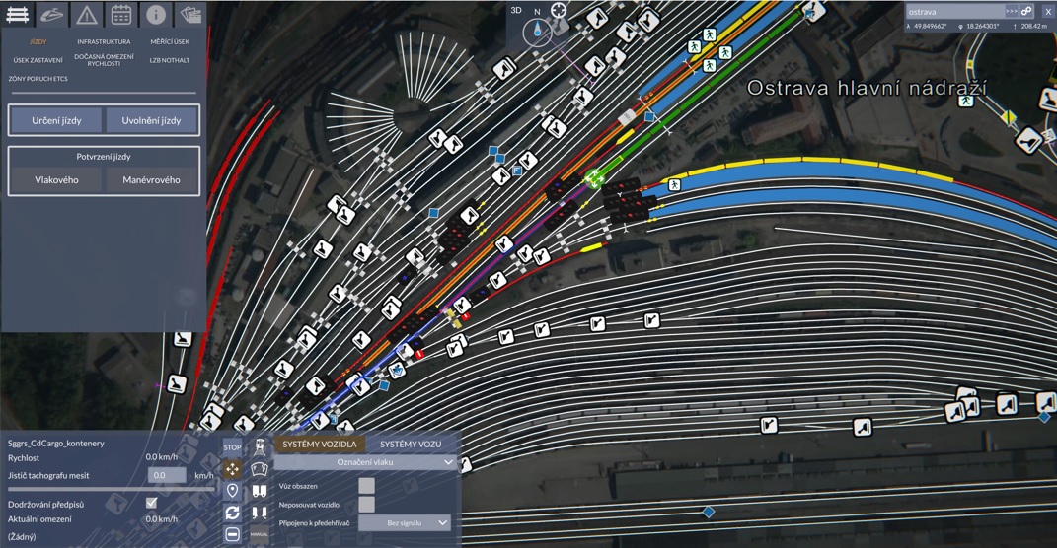Click the info circle tab icon
The height and width of the screenshot is (548, 1057).
[x=155, y=14]
